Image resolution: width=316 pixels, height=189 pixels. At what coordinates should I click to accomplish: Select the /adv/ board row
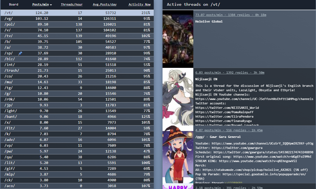pos(77,140)
